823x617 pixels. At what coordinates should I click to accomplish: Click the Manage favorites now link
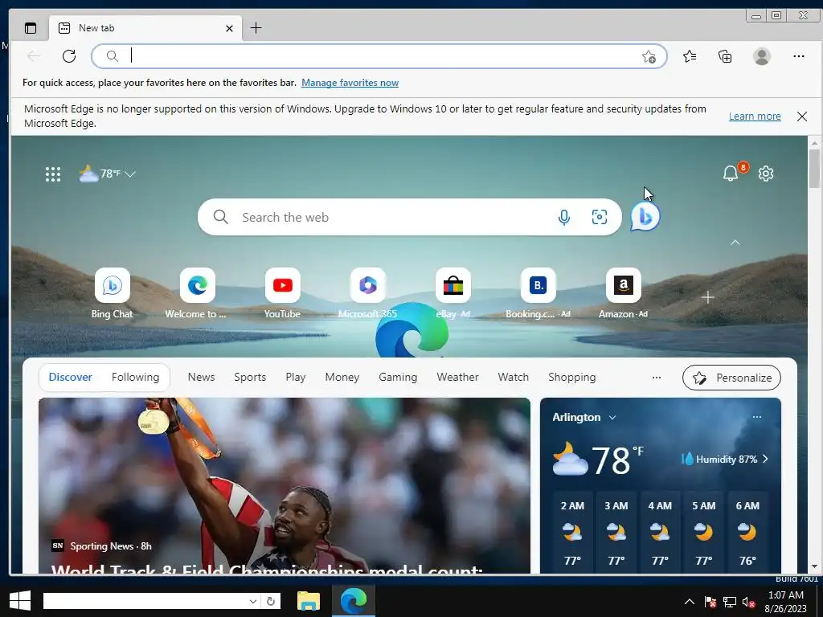click(350, 83)
